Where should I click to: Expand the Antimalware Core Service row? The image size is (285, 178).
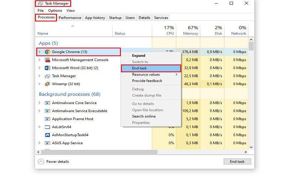(39, 103)
